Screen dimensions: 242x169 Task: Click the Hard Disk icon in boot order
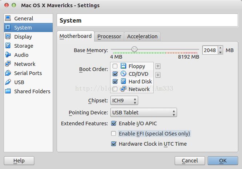[123, 81]
